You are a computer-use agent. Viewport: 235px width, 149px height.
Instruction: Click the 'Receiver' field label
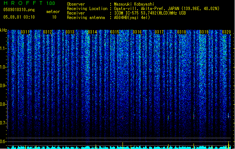pos(76,13)
